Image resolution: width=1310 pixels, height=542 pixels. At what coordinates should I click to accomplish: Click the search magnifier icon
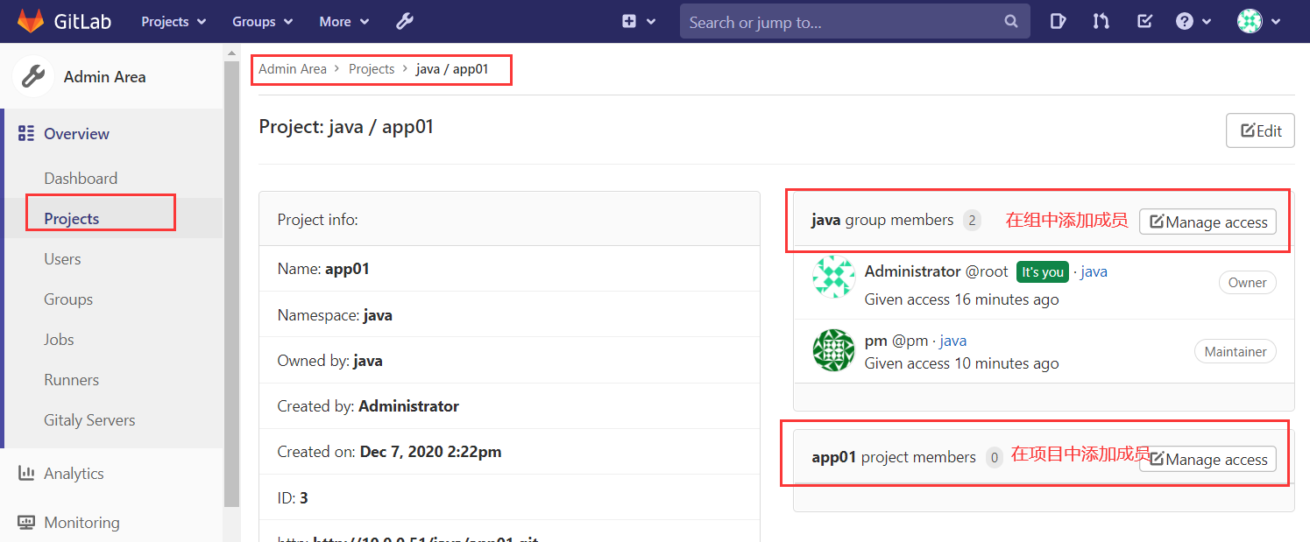[1010, 21]
